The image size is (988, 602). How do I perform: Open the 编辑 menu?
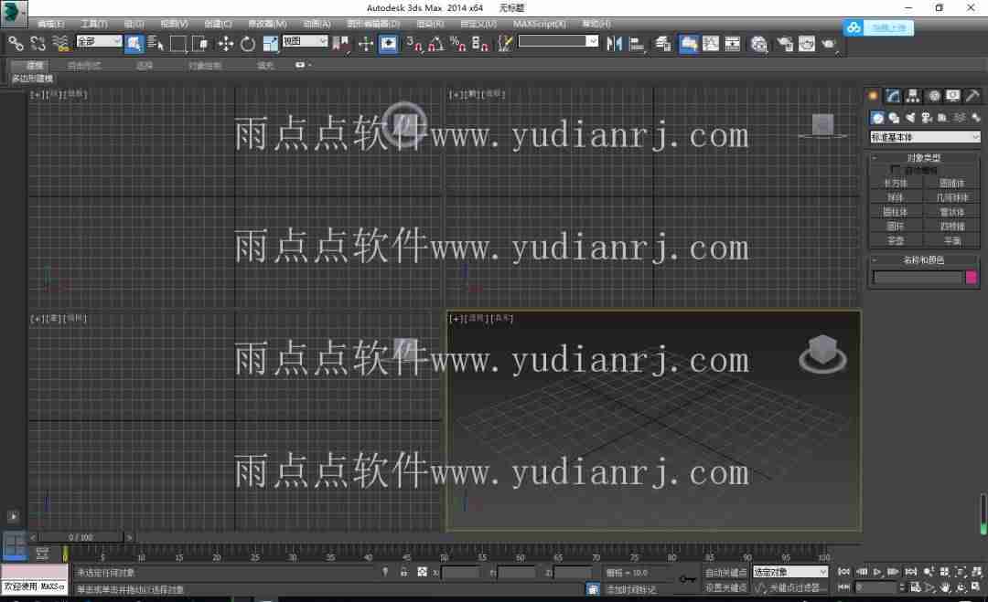pyautogui.click(x=50, y=24)
